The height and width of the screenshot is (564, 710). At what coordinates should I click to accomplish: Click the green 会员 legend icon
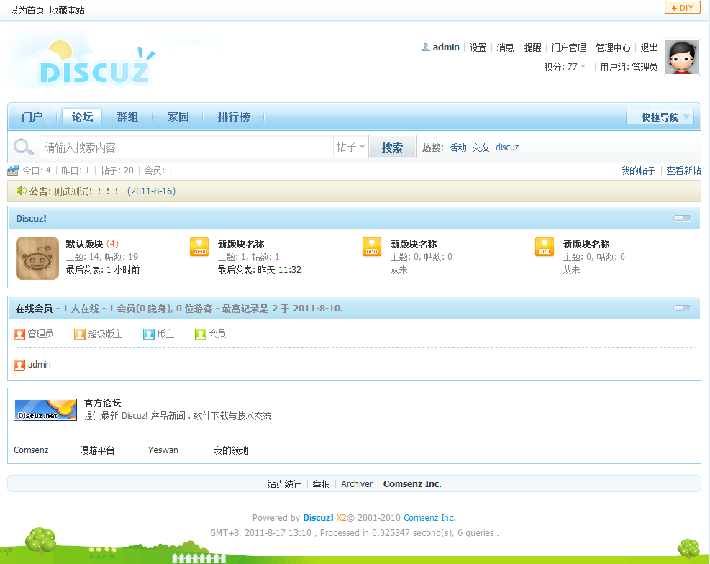[201, 335]
